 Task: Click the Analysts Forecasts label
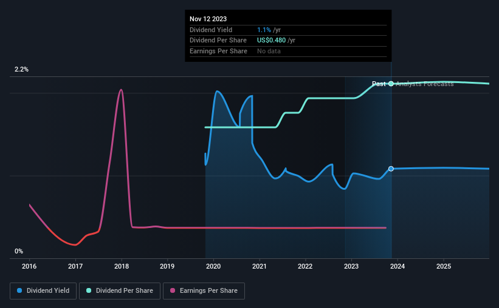coord(424,84)
